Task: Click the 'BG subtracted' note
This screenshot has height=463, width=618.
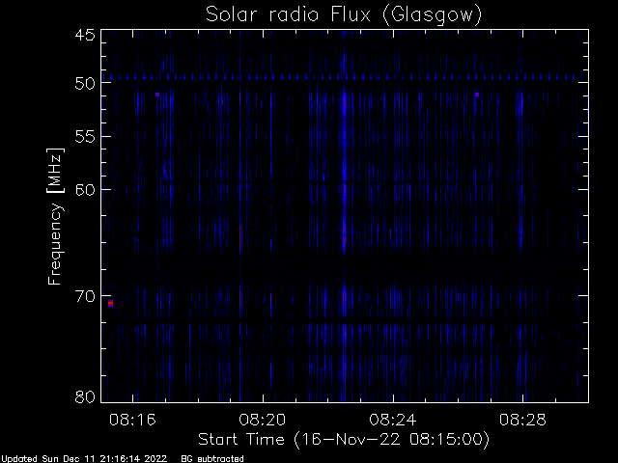Action: [x=212, y=459]
